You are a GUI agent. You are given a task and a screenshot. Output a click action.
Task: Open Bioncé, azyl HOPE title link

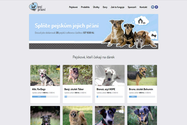[x=106, y=89]
